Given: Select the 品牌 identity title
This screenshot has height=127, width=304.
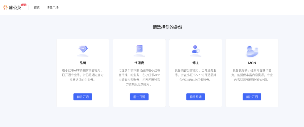Looking at the screenshot, I should (x=83, y=63).
